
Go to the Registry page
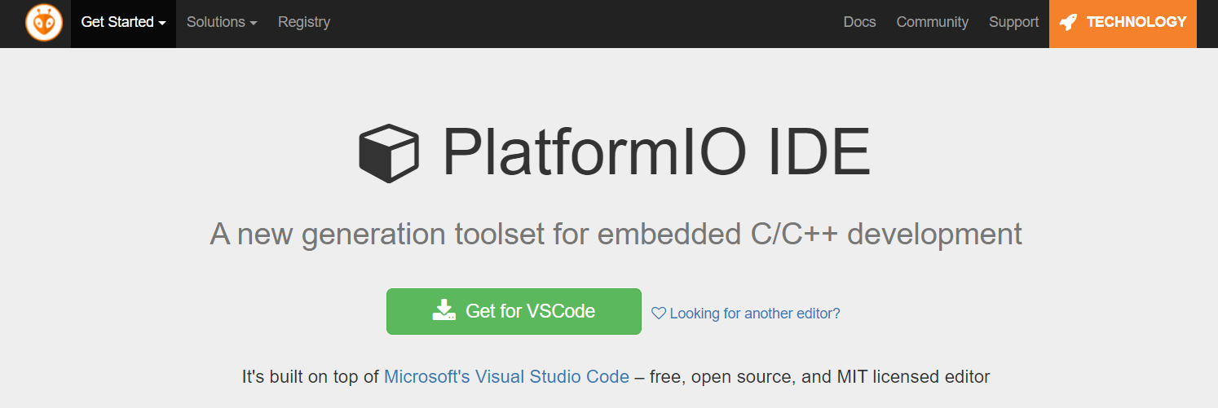pyautogui.click(x=304, y=23)
